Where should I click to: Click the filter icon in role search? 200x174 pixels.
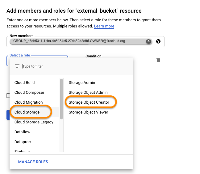tap(17, 66)
